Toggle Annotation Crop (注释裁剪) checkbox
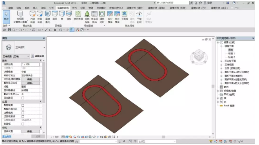The height and width of the screenshot is (145, 259). pos(23,113)
